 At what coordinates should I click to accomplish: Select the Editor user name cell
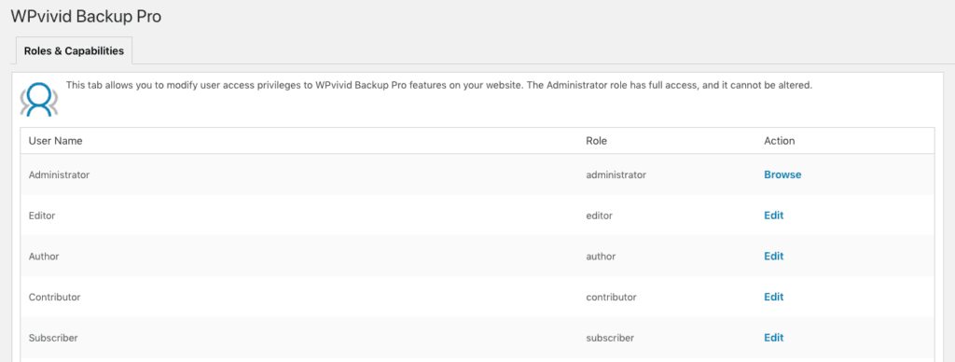(42, 216)
